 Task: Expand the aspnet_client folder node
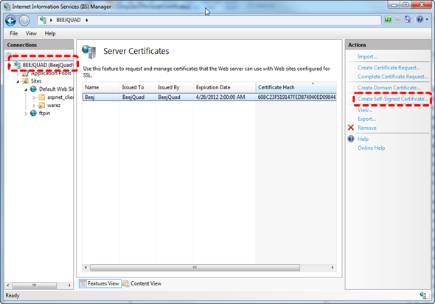[34, 97]
